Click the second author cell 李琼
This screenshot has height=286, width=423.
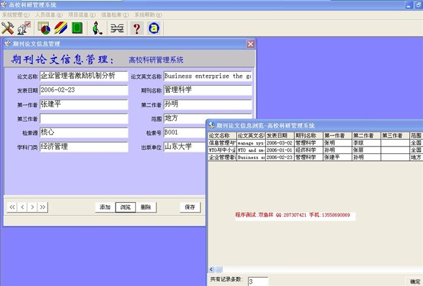(366, 143)
